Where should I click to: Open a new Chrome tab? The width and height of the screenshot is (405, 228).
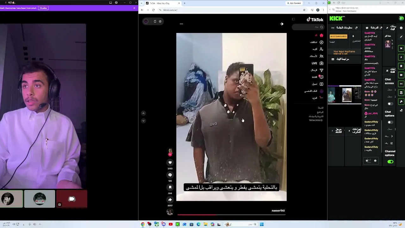click(x=184, y=3)
